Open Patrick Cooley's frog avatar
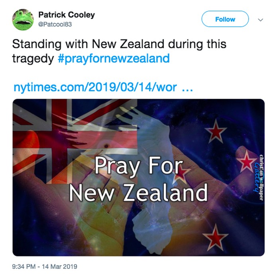279x276 pixels. tap(23, 20)
